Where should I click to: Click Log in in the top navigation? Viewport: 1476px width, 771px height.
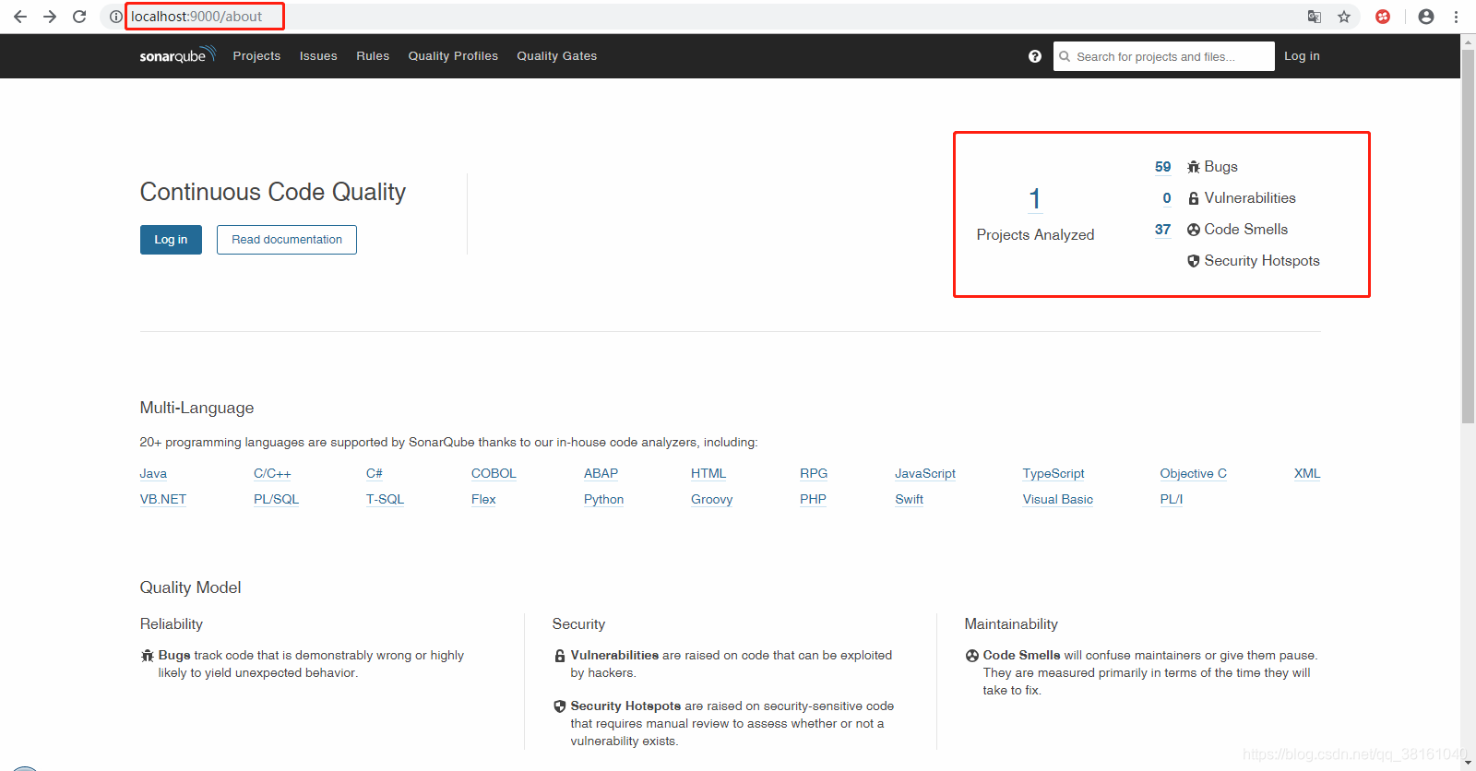(x=1302, y=56)
